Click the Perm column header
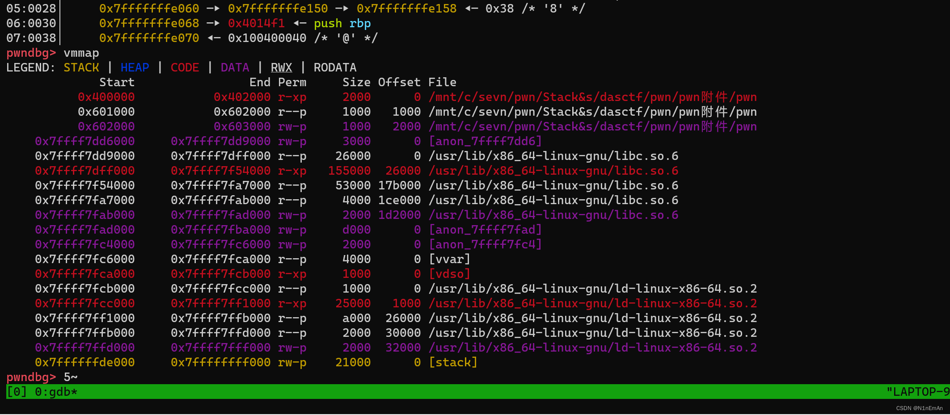This screenshot has width=950, height=415. (x=292, y=82)
